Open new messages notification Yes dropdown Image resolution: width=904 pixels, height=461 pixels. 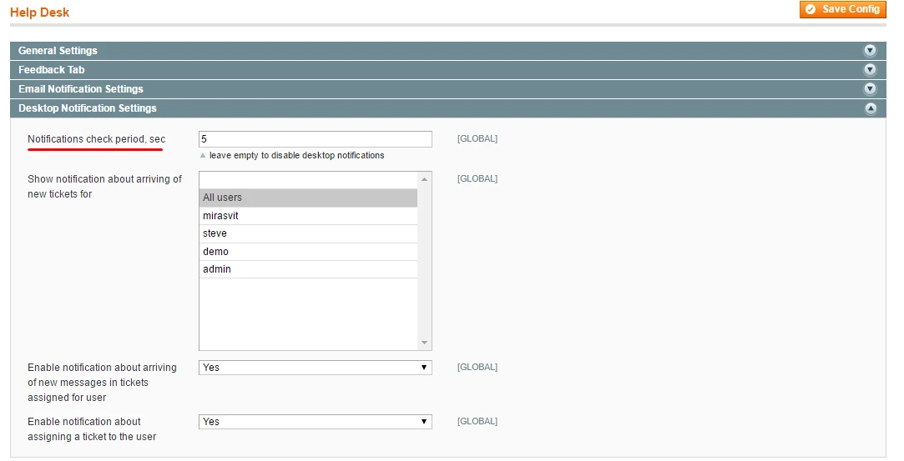[315, 368]
